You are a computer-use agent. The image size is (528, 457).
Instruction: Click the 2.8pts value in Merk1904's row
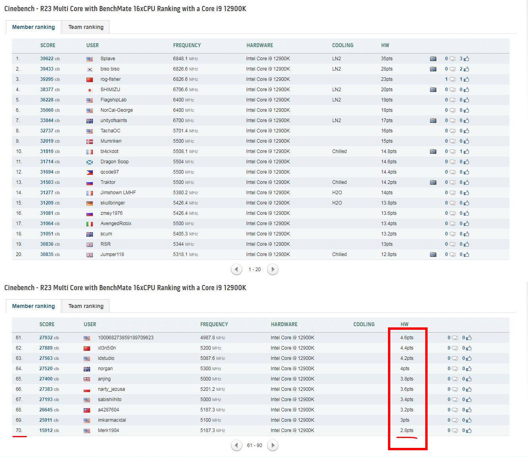[407, 430]
